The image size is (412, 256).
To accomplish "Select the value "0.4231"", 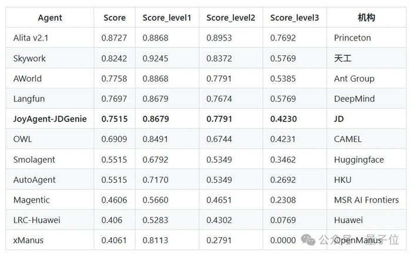I will [x=283, y=139].
